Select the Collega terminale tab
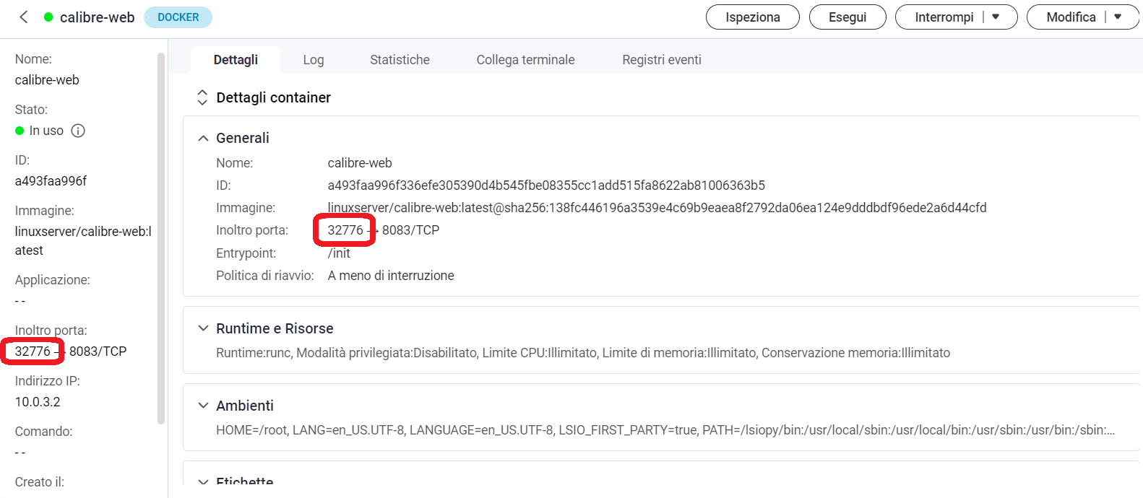Image resolution: width=1143 pixels, height=498 pixels. point(525,60)
